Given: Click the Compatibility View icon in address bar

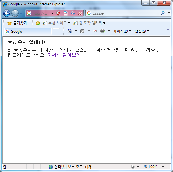Looking at the screenshot, I should coord(66,13).
